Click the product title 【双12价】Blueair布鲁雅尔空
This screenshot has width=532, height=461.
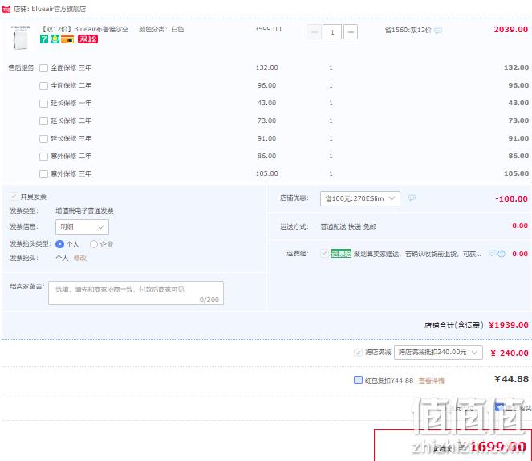tap(87, 29)
